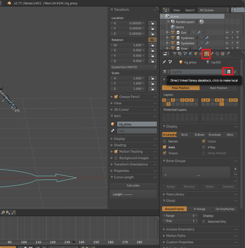Expand the Eve object tree item

click(167, 32)
